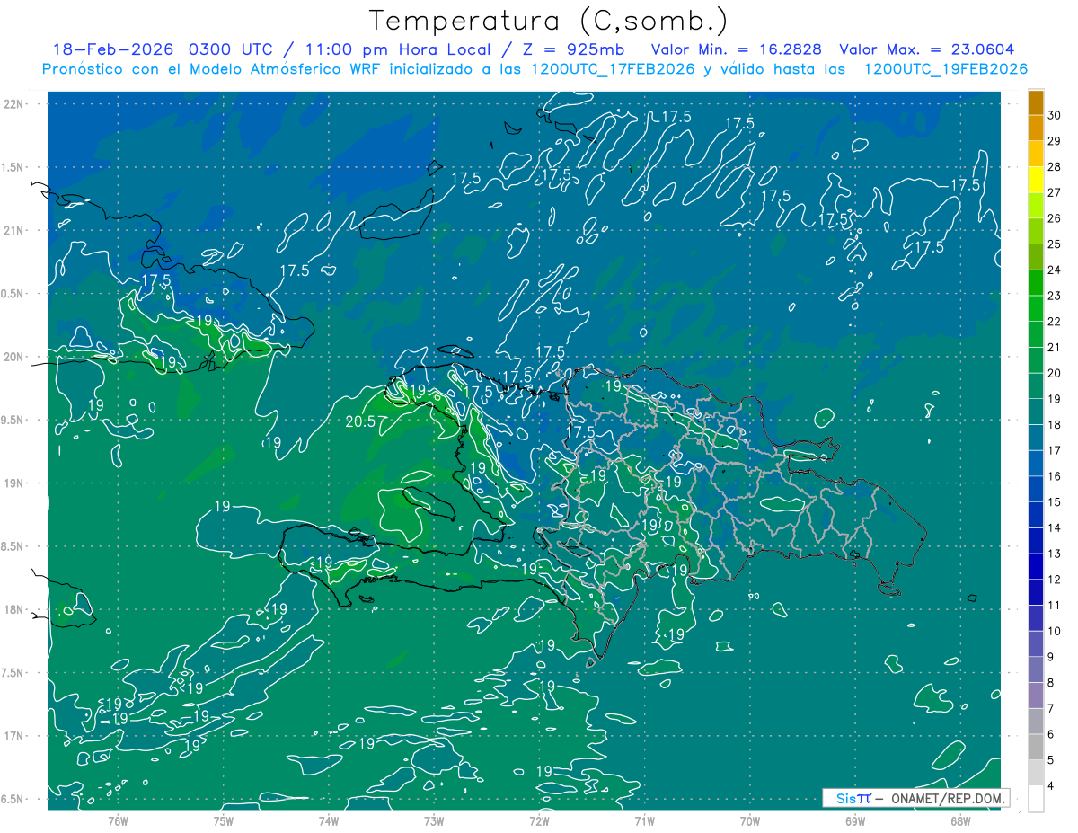1078x833 pixels.
Task: Click the '76W' longitude axis label
Action: click(118, 820)
